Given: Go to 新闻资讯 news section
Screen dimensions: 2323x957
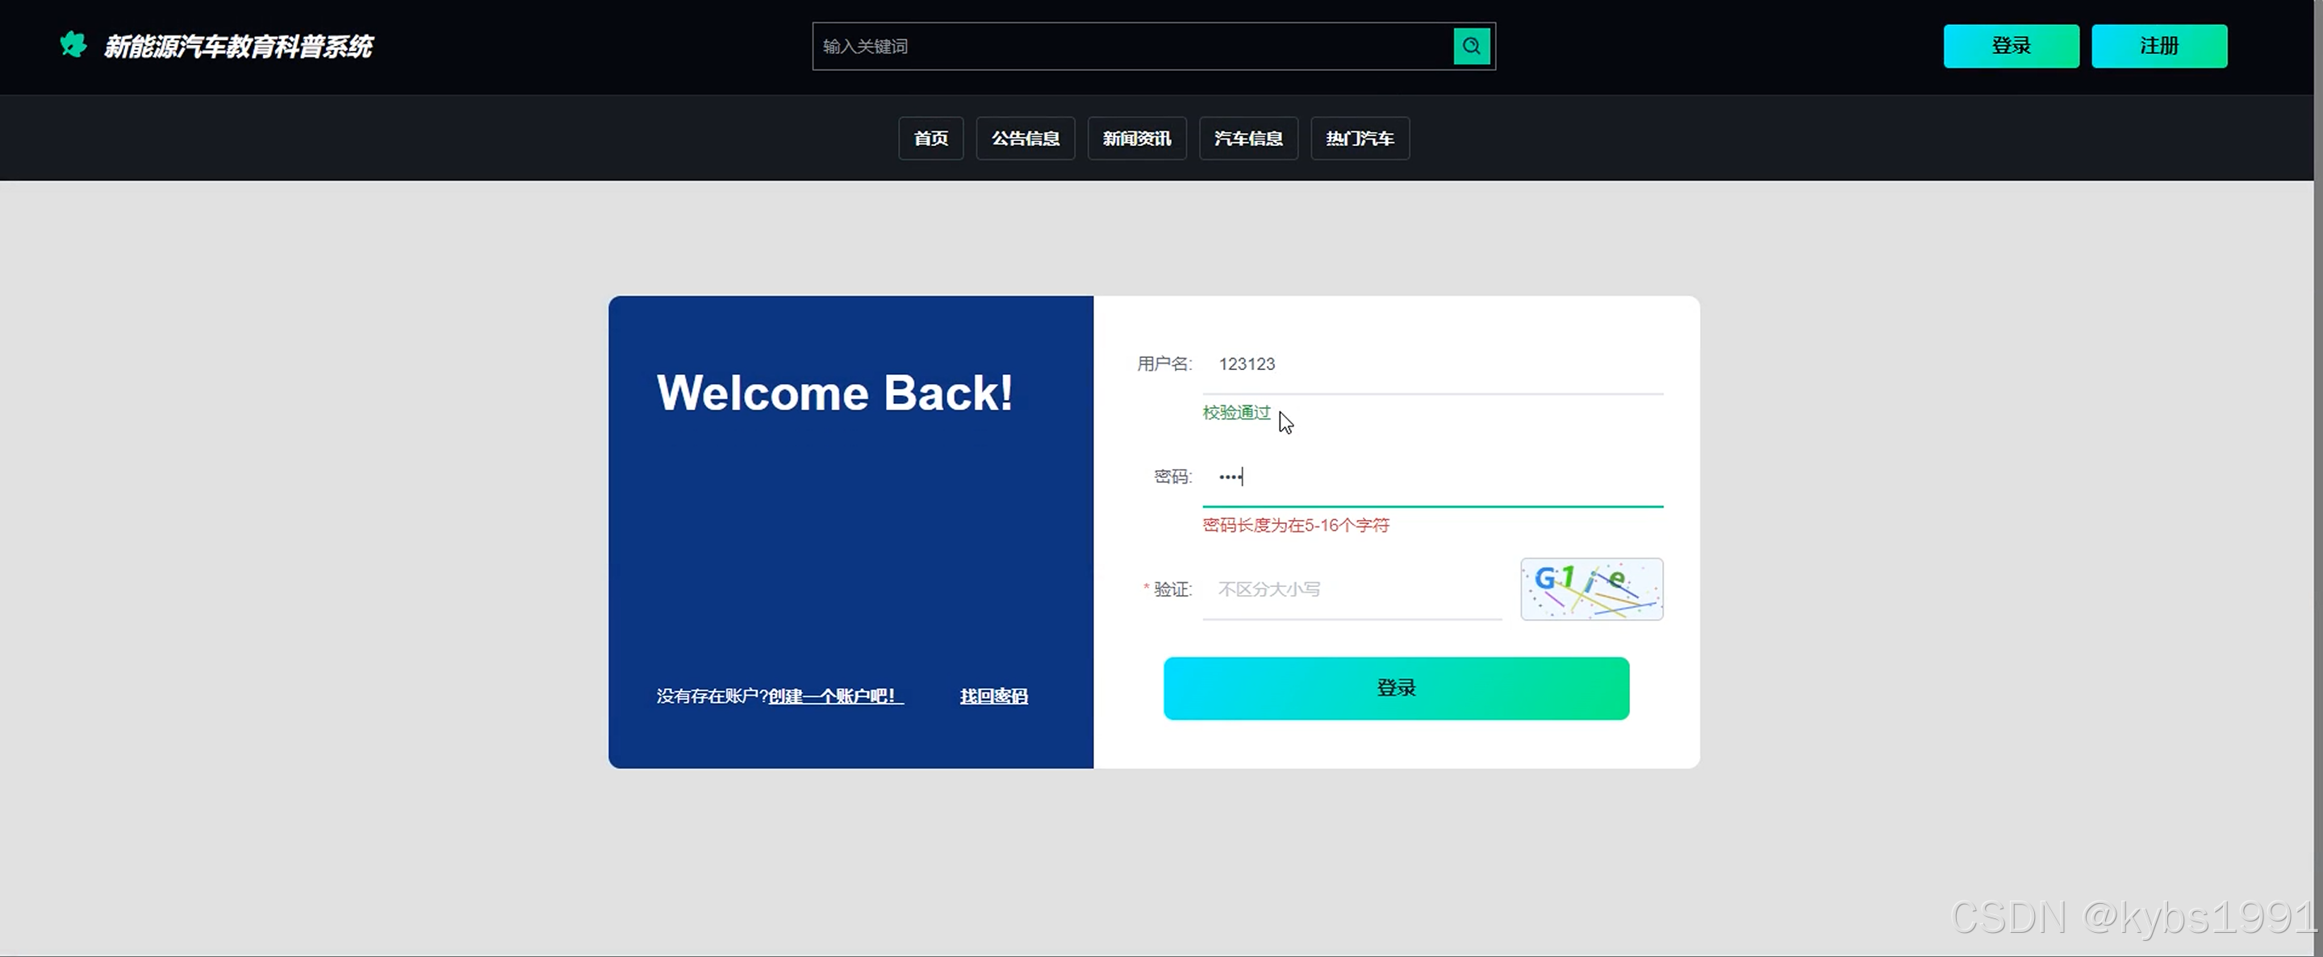Looking at the screenshot, I should point(1136,138).
